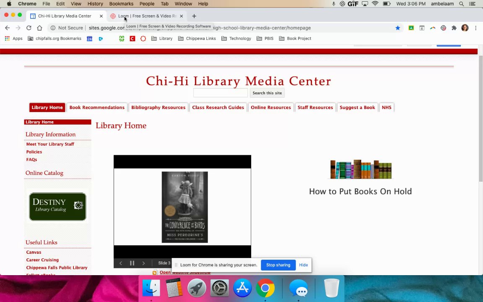
Task: Open the Suggest a Book tab
Action: pos(357,107)
